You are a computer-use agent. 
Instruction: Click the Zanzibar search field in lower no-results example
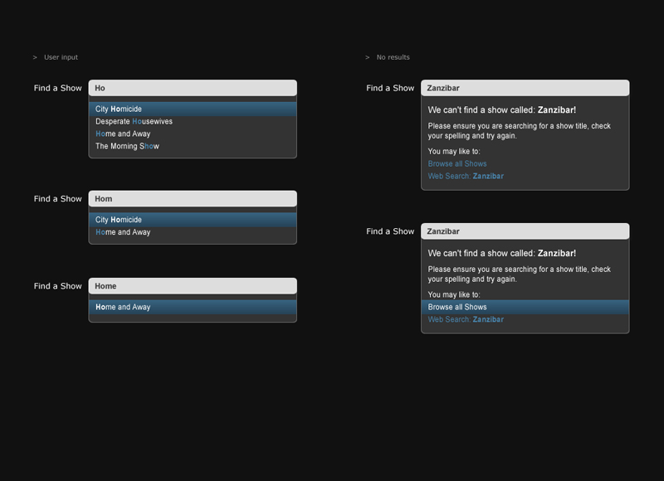(525, 231)
